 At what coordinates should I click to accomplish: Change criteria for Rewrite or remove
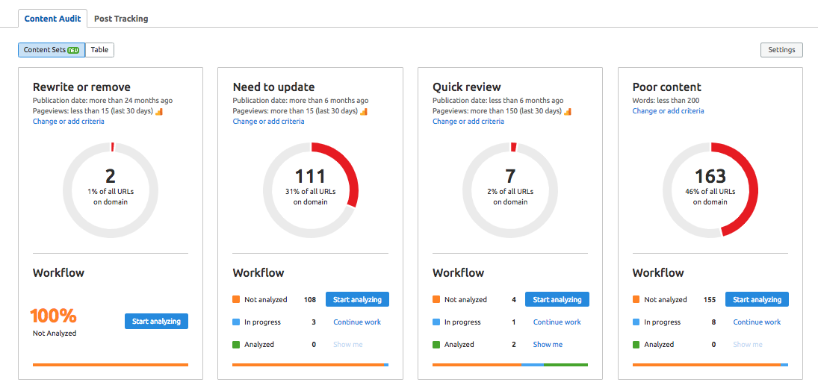tap(69, 122)
